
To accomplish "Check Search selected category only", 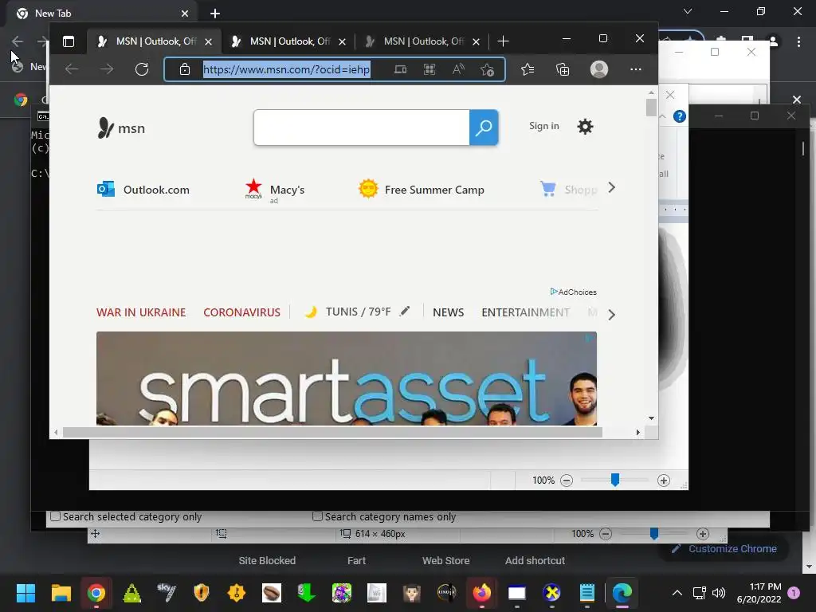I will click(x=55, y=516).
